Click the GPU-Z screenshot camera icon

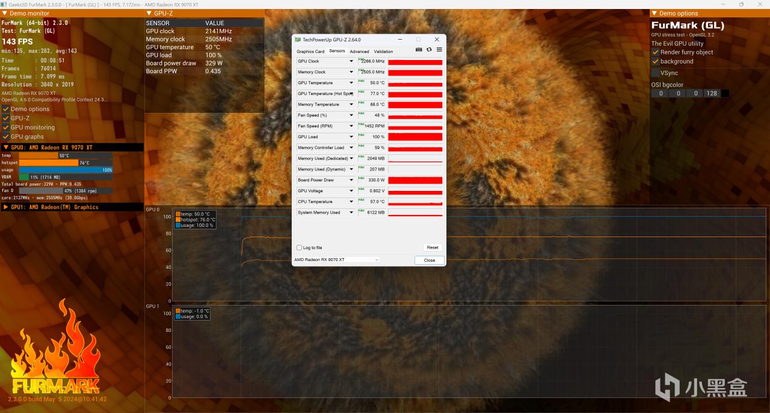419,50
